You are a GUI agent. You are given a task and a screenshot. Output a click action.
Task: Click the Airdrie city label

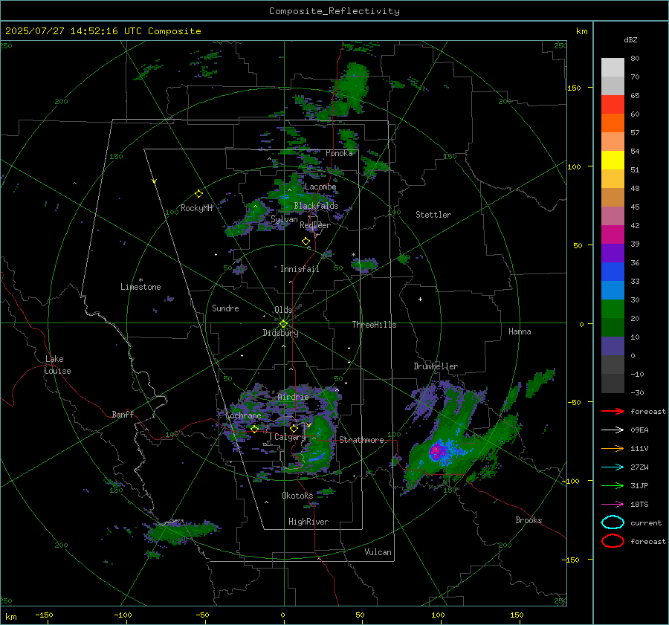tap(293, 397)
